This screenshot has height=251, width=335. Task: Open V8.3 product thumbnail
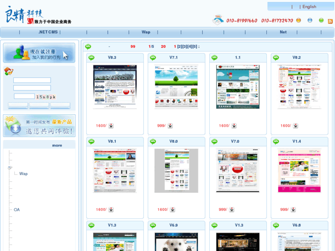click(x=115, y=87)
